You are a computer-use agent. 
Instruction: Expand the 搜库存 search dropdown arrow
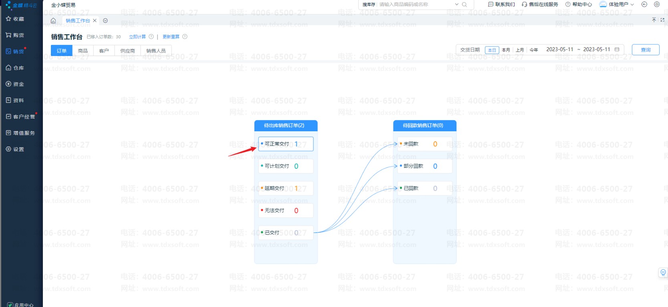pyautogui.click(x=457, y=4)
